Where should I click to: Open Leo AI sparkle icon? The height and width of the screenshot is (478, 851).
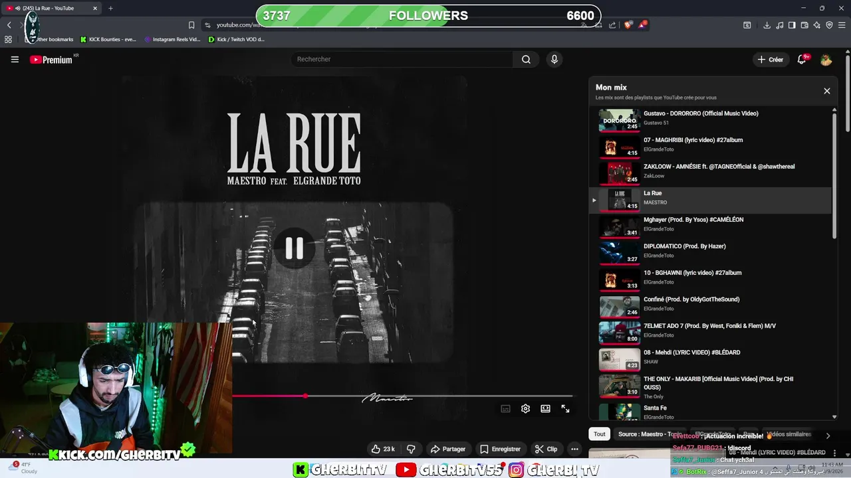[x=817, y=25]
